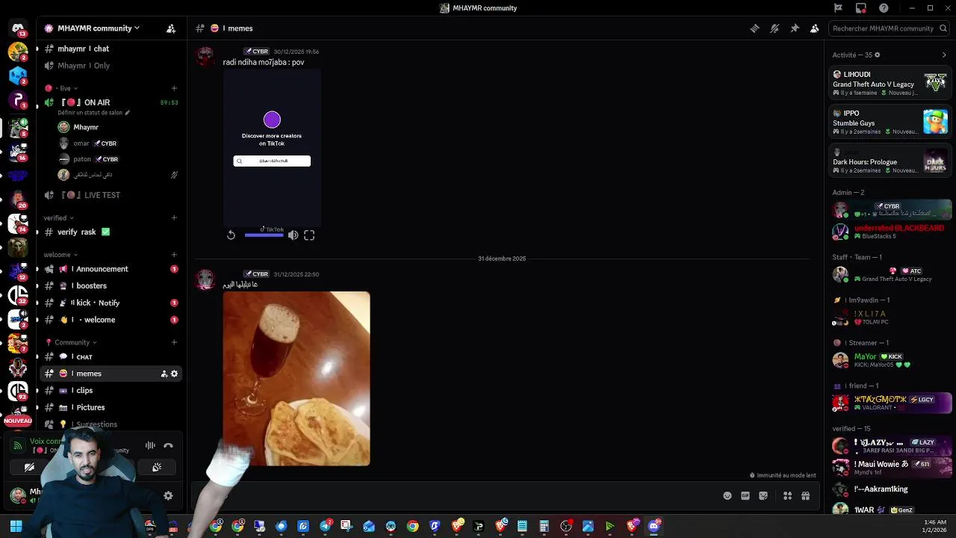956x538 pixels.
Task: Open the quests flag icon in title bar
Action: pos(838,8)
